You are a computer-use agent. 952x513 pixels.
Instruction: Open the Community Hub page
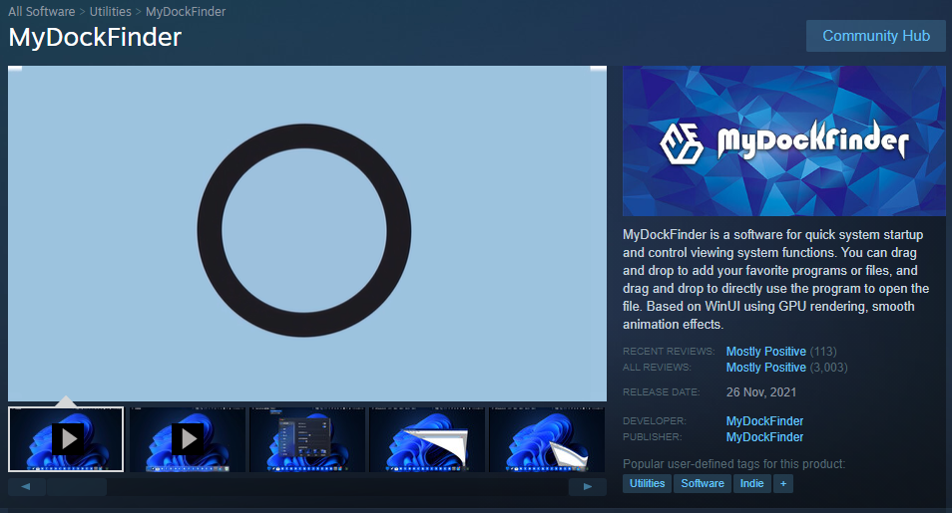[x=875, y=36]
